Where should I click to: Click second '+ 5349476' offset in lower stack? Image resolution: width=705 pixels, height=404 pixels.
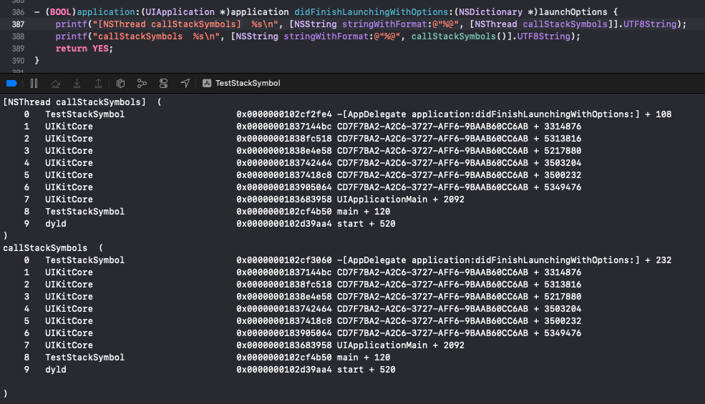click(x=558, y=333)
